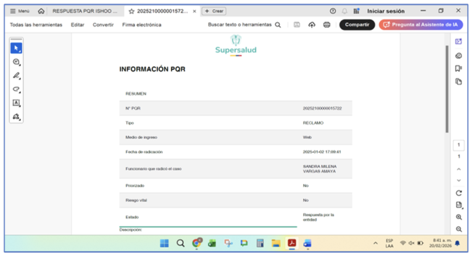Print the document with printer icon

coord(326,25)
